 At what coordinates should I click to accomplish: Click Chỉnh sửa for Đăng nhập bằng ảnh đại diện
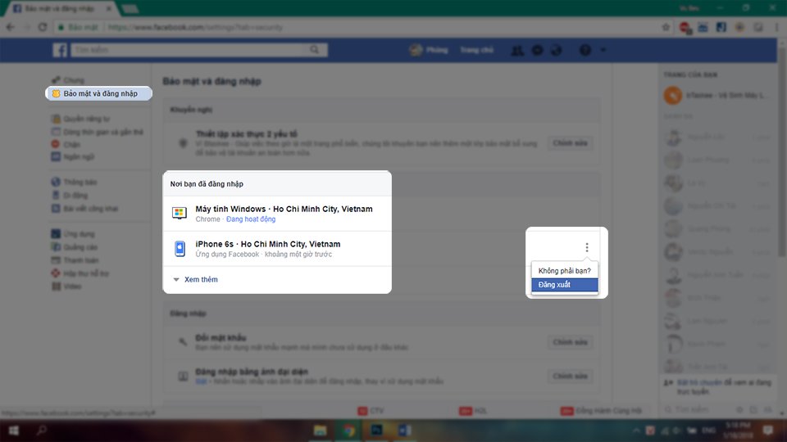[x=570, y=376]
